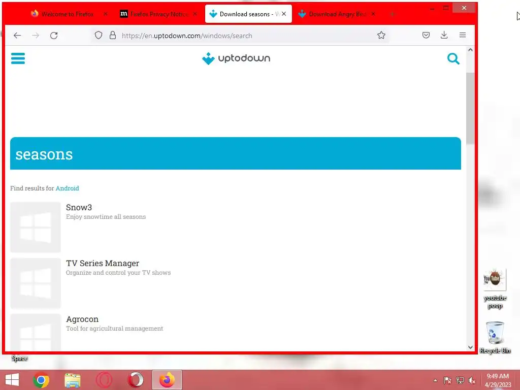Screen dimensions: 520x390
Task: Close the Firefox Privacy Notice tab
Action: pos(195,14)
